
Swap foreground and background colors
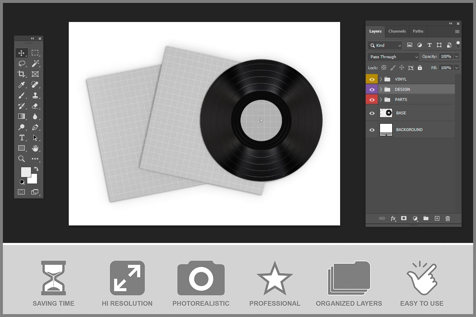pyautogui.click(x=37, y=169)
